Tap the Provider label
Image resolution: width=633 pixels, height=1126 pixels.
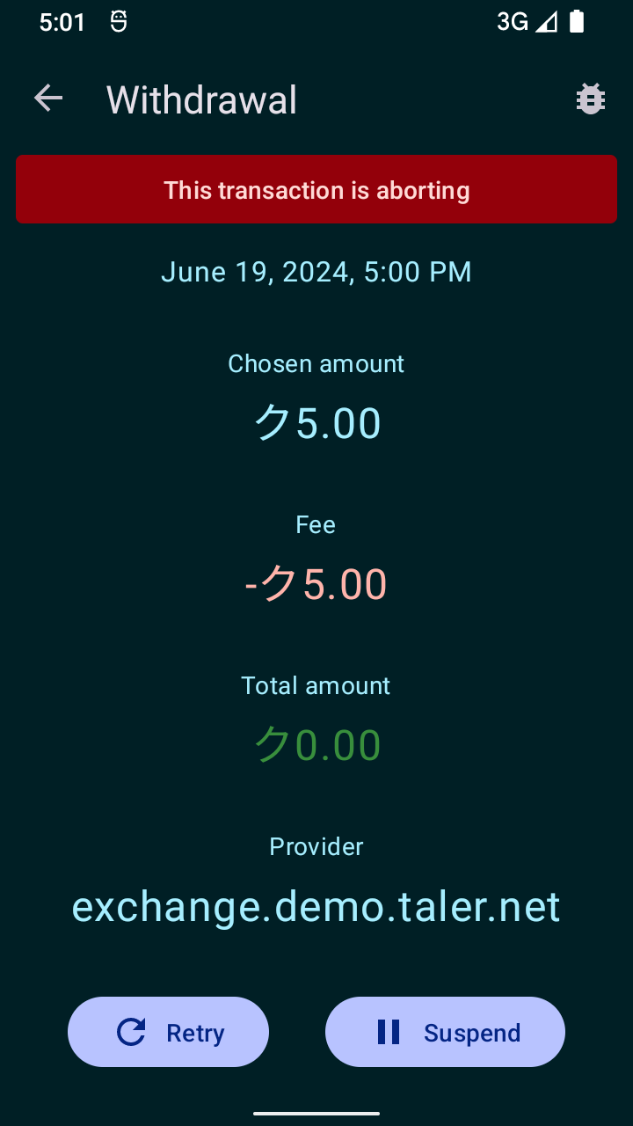pos(316,846)
